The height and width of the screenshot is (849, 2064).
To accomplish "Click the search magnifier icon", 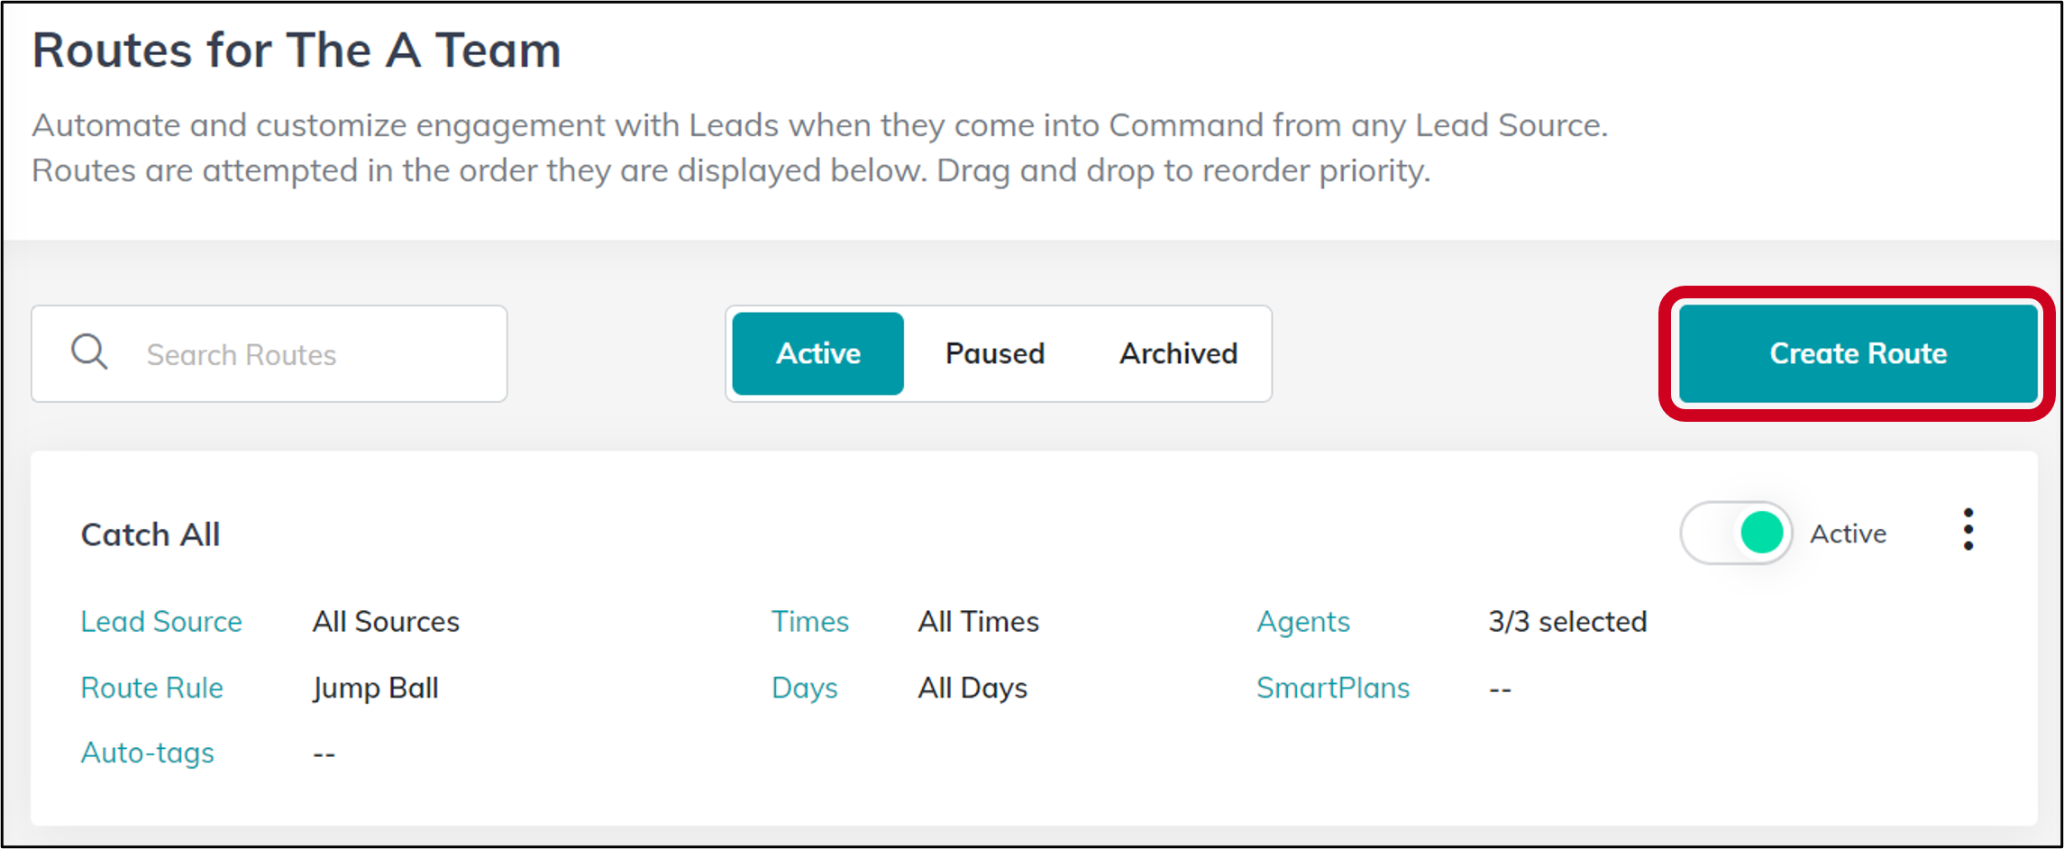I will click(x=89, y=352).
